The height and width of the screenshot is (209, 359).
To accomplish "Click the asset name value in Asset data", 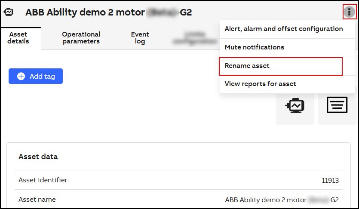I will click(282, 200).
